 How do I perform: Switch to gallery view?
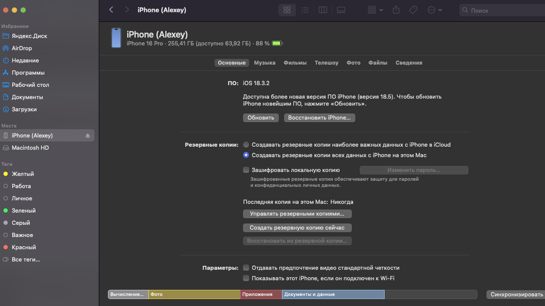pyautogui.click(x=341, y=10)
